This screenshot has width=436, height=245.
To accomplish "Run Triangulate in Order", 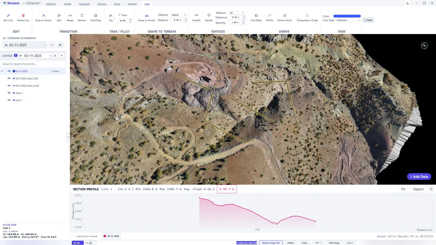I will click(307, 17).
